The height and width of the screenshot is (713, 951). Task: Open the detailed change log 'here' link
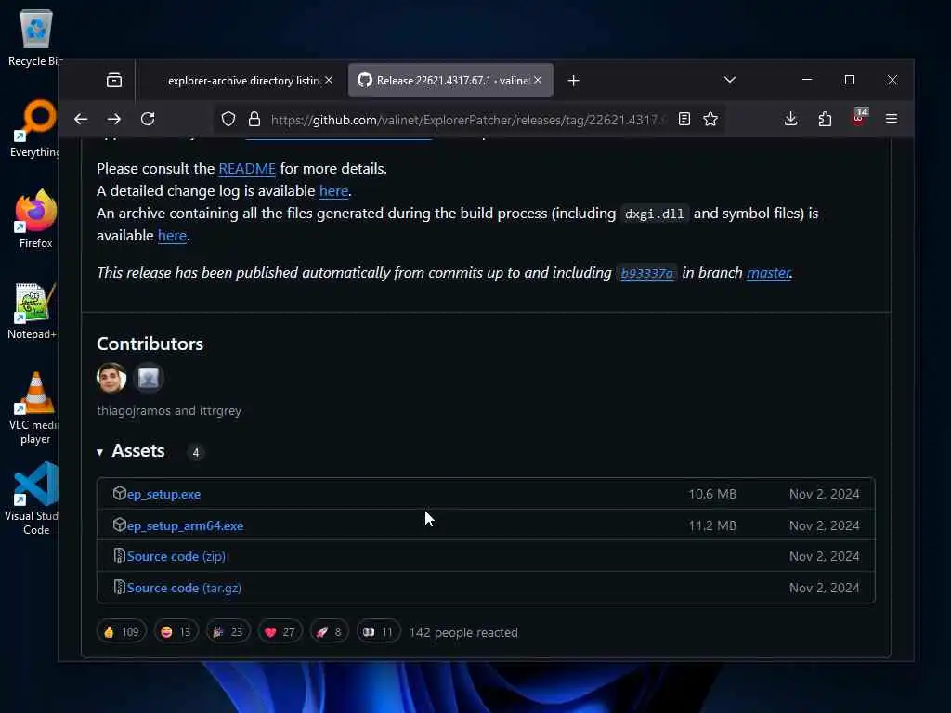click(x=333, y=191)
